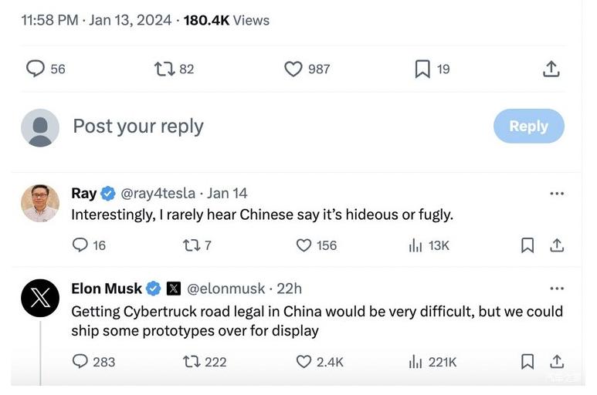Open more options for Ray's tweet

(556, 194)
